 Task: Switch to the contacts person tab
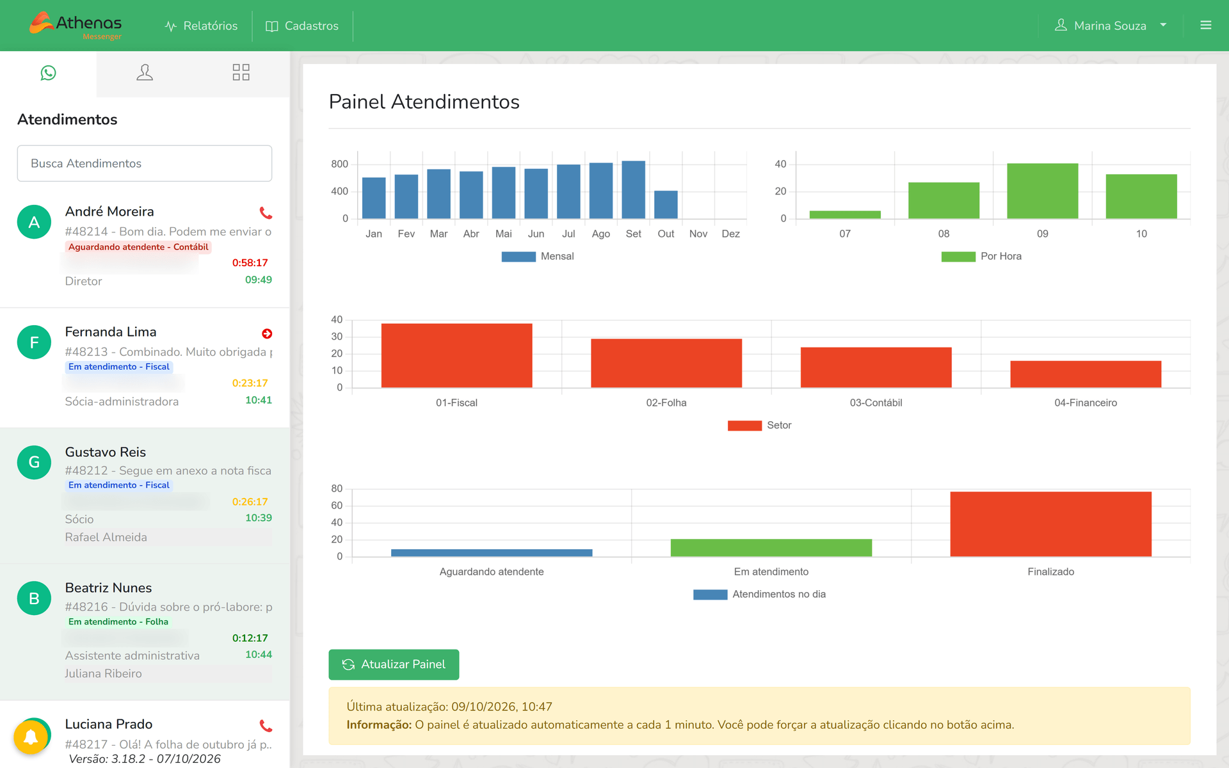tap(145, 73)
